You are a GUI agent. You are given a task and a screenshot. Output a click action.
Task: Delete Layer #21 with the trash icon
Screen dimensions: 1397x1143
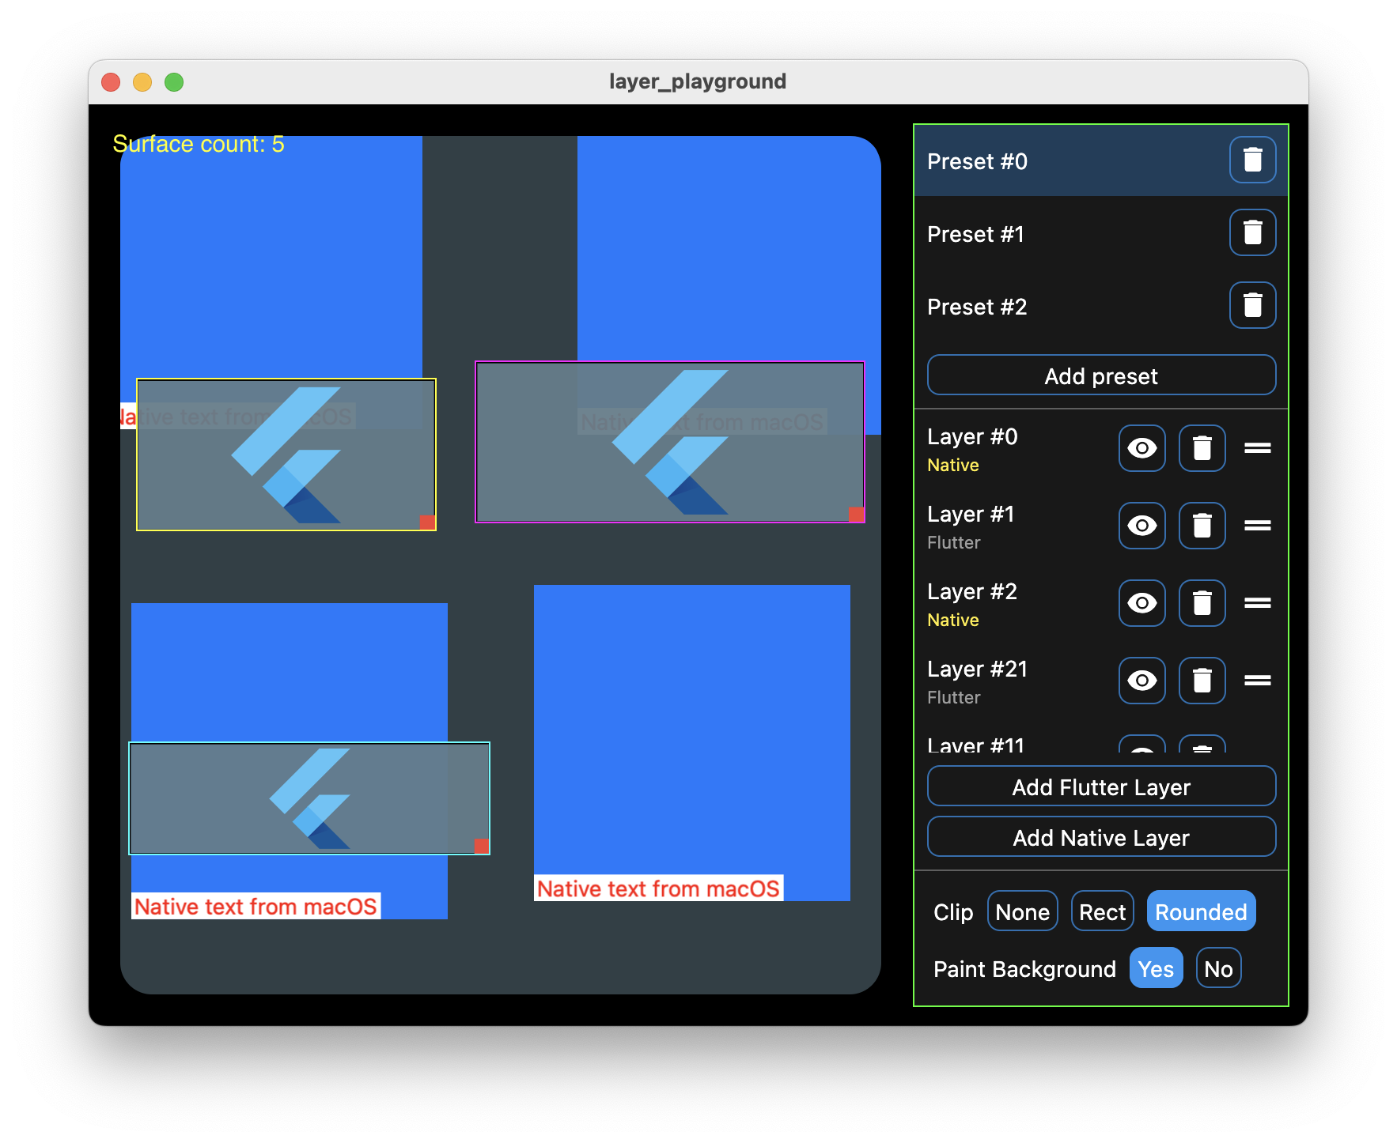(x=1202, y=681)
